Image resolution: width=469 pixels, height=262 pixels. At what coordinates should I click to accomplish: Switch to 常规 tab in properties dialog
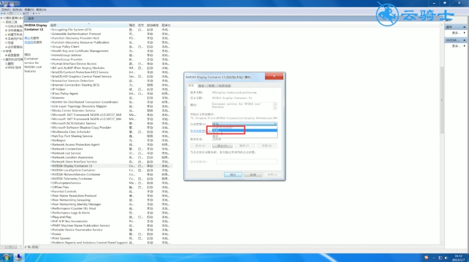tap(191, 85)
